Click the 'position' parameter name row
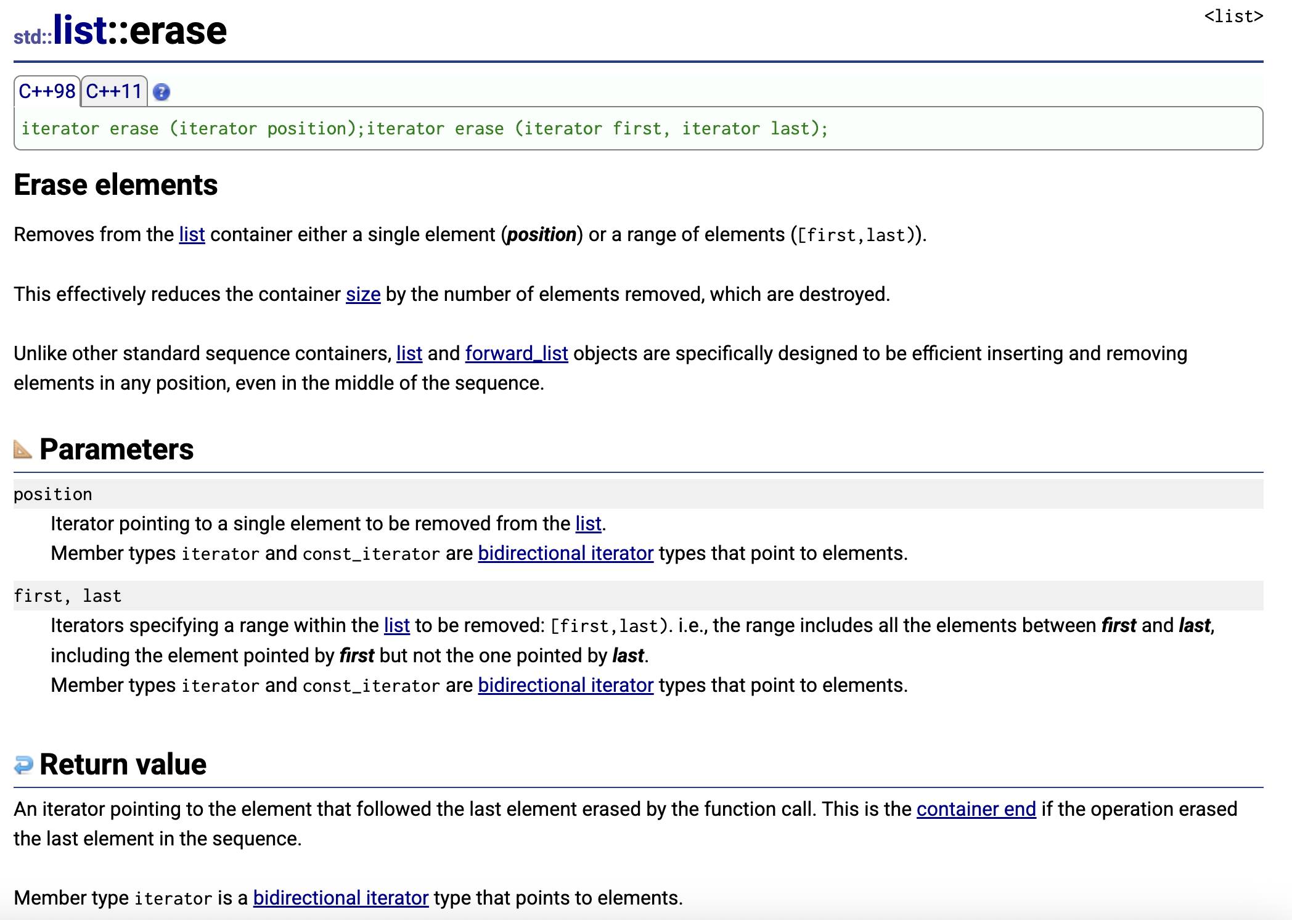 53,494
